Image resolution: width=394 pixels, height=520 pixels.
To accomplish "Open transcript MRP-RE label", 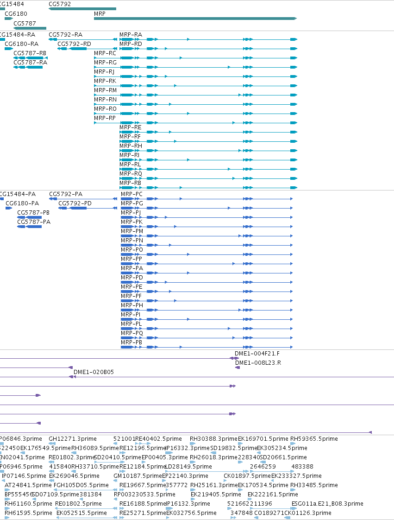I will tap(130, 127).
